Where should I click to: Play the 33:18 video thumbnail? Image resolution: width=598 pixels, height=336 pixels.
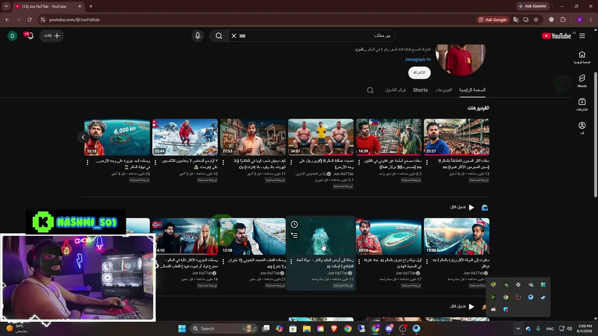[117, 137]
